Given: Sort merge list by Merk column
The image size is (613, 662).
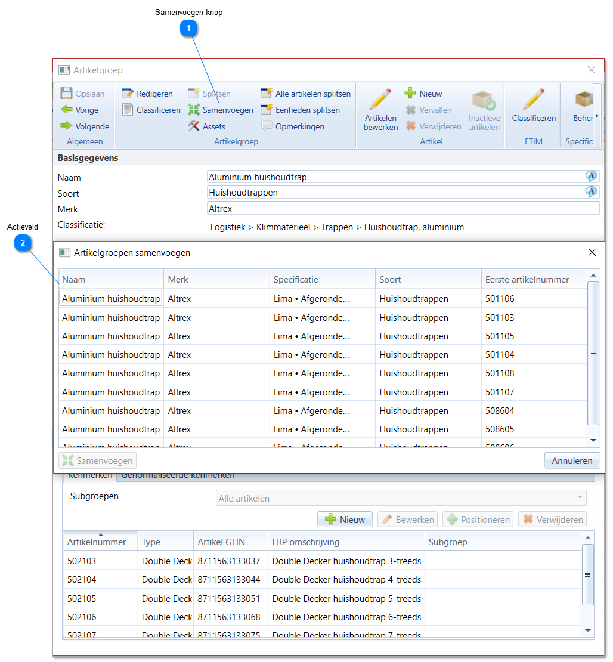Looking at the screenshot, I should coord(216,279).
